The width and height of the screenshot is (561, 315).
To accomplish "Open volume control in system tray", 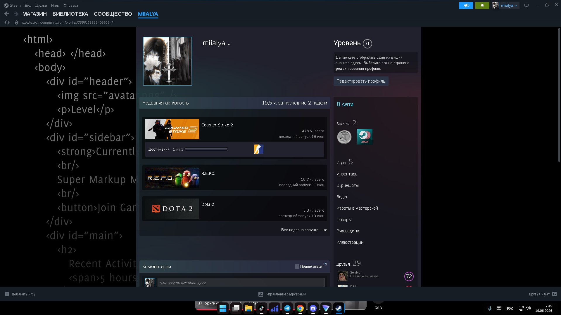I will pyautogui.click(x=528, y=308).
